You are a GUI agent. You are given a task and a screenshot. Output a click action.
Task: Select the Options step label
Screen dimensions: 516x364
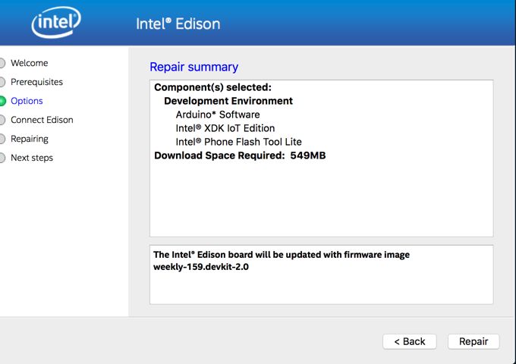(x=27, y=101)
